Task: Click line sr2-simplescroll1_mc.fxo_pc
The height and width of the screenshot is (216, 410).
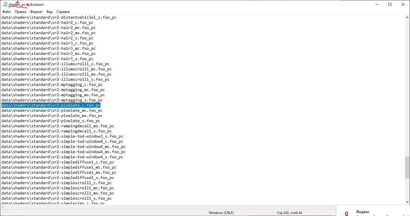Action: 58,188
